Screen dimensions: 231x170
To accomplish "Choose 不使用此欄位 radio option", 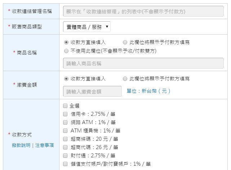I will (66, 51).
